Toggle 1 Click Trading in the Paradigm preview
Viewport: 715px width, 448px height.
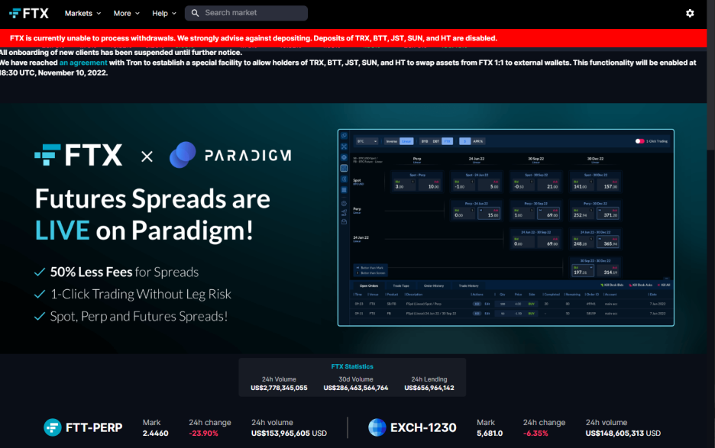[x=640, y=141]
